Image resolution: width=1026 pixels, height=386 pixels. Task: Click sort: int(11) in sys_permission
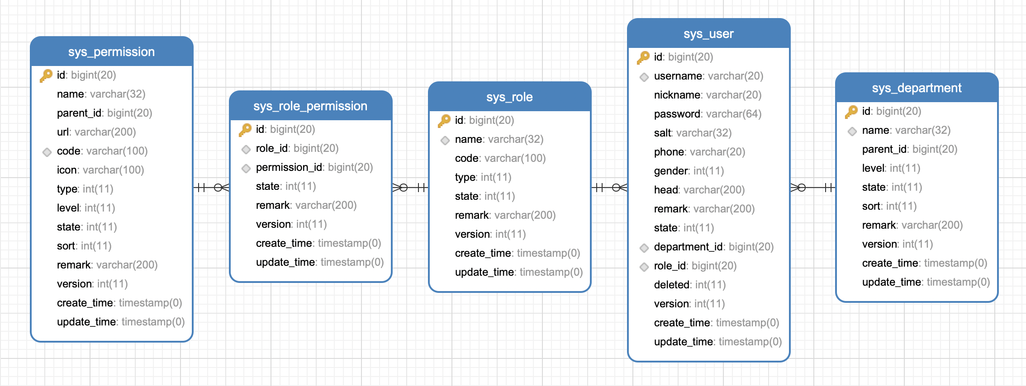[84, 246]
